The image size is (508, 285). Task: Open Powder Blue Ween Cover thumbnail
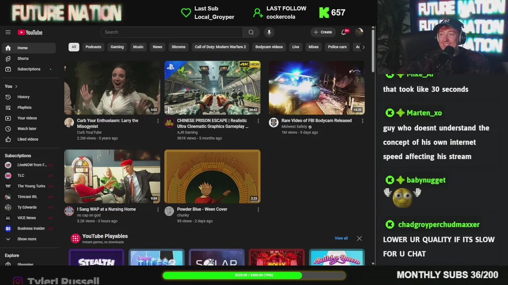click(x=212, y=177)
